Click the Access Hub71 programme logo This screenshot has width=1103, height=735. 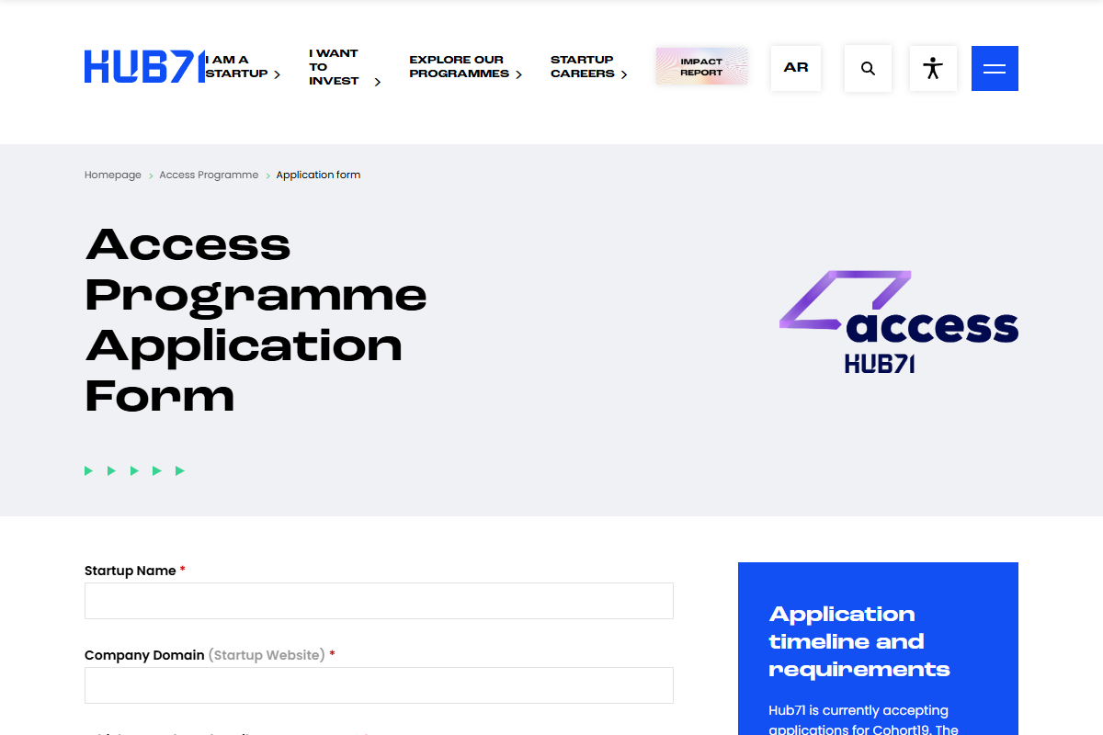click(898, 322)
